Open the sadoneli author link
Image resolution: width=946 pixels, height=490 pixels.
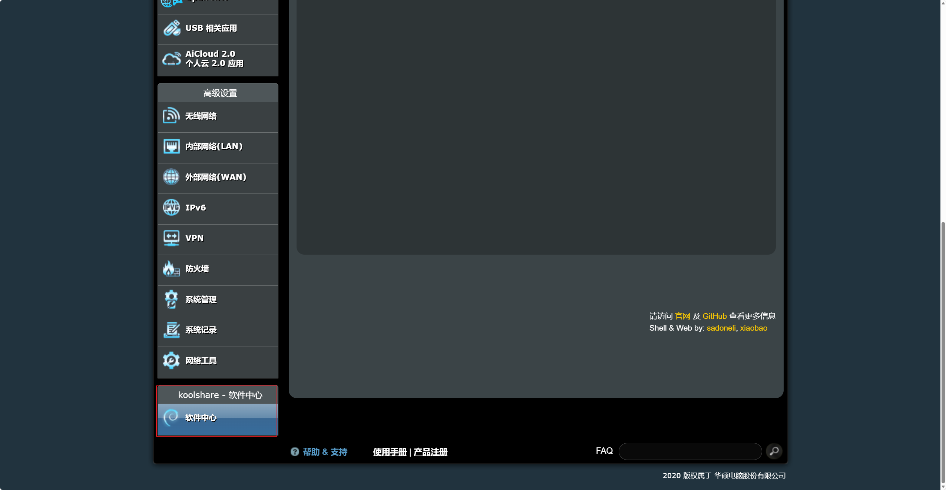[x=721, y=328]
